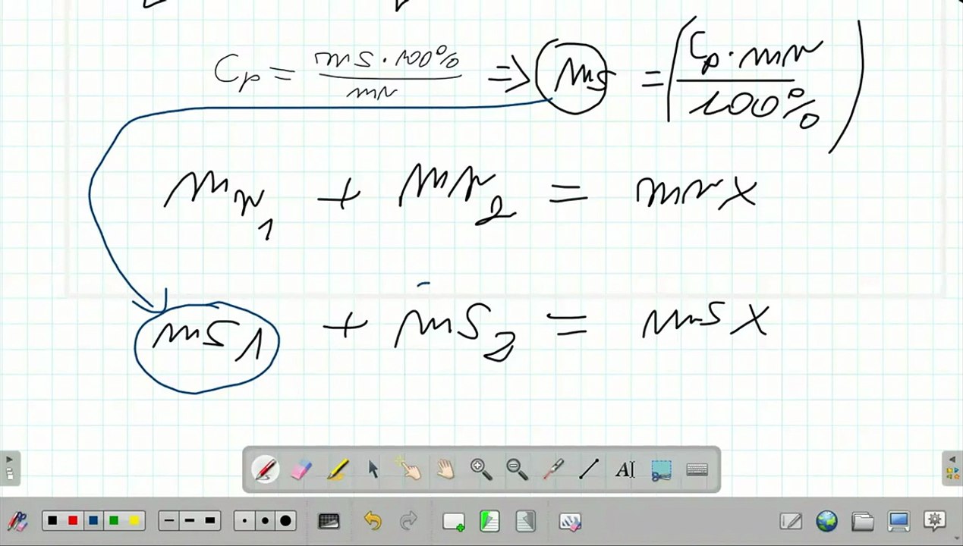Open the gray page list button
This screenshot has height=546, width=963.
pyautogui.click(x=526, y=521)
